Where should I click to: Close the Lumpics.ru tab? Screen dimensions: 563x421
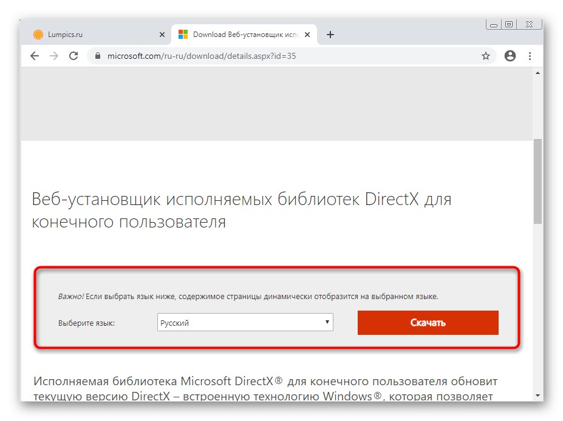[x=162, y=35]
